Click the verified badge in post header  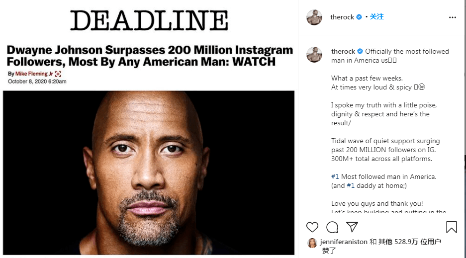click(360, 17)
